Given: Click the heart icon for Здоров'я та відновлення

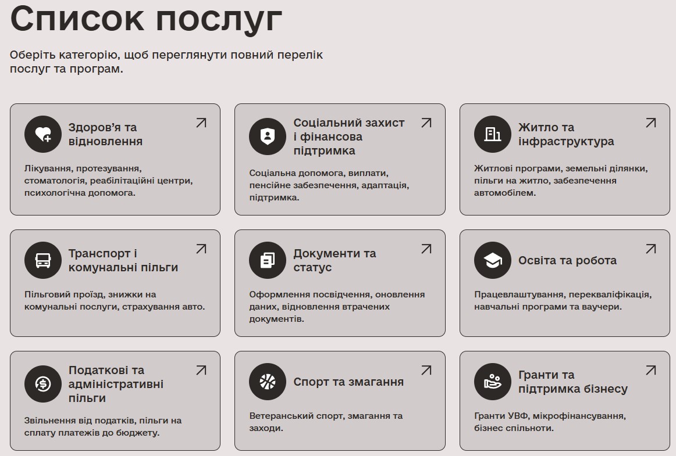Looking at the screenshot, I should [x=42, y=135].
